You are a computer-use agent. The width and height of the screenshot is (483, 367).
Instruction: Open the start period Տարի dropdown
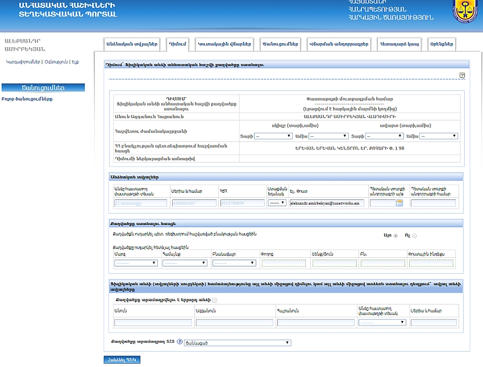pyautogui.click(x=273, y=136)
